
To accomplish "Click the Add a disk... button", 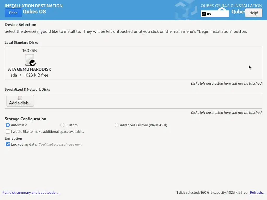I will pos(20,101).
